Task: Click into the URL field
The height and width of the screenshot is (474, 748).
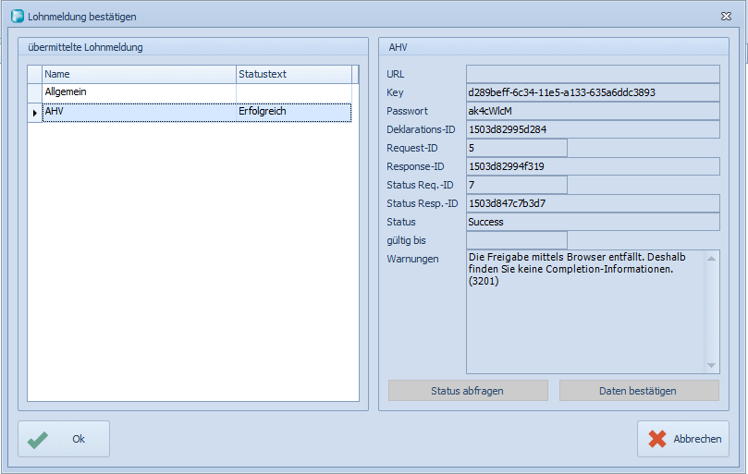Action: point(592,74)
